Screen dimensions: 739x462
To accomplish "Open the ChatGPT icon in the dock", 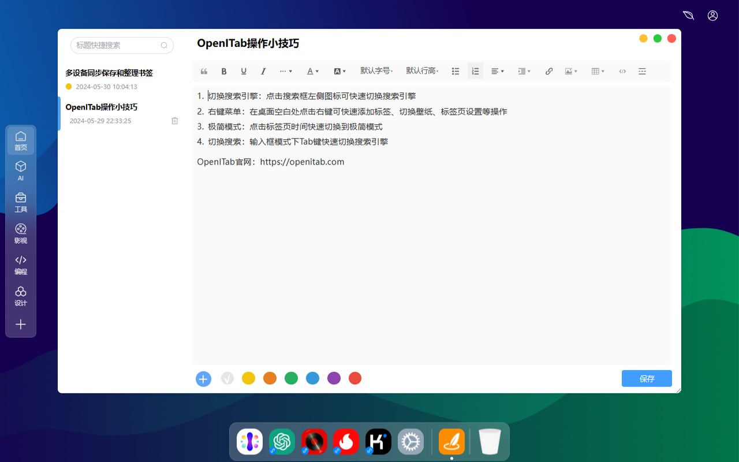I will click(x=282, y=442).
